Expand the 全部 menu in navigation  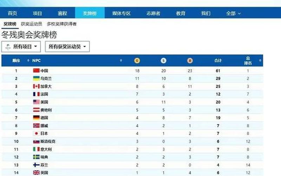(234, 13)
